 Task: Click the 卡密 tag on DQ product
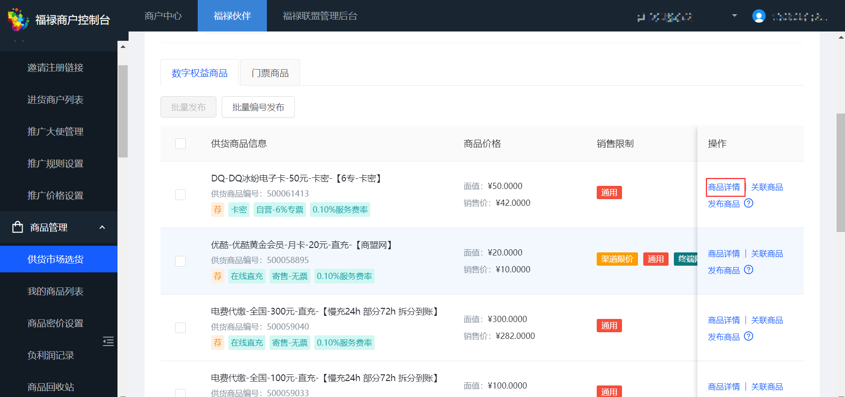239,210
